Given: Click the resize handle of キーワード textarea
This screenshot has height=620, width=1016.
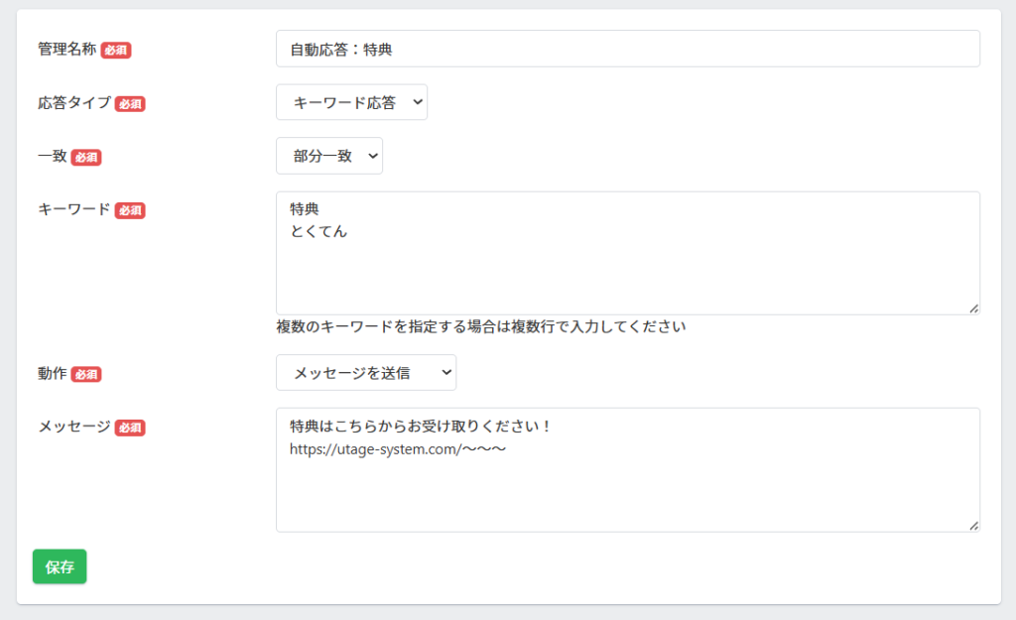Looking at the screenshot, I should click(x=973, y=309).
